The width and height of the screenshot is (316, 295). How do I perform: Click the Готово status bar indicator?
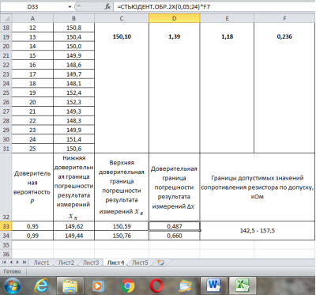[12, 271]
